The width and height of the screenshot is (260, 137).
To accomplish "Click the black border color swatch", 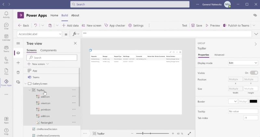I will tap(253, 101).
